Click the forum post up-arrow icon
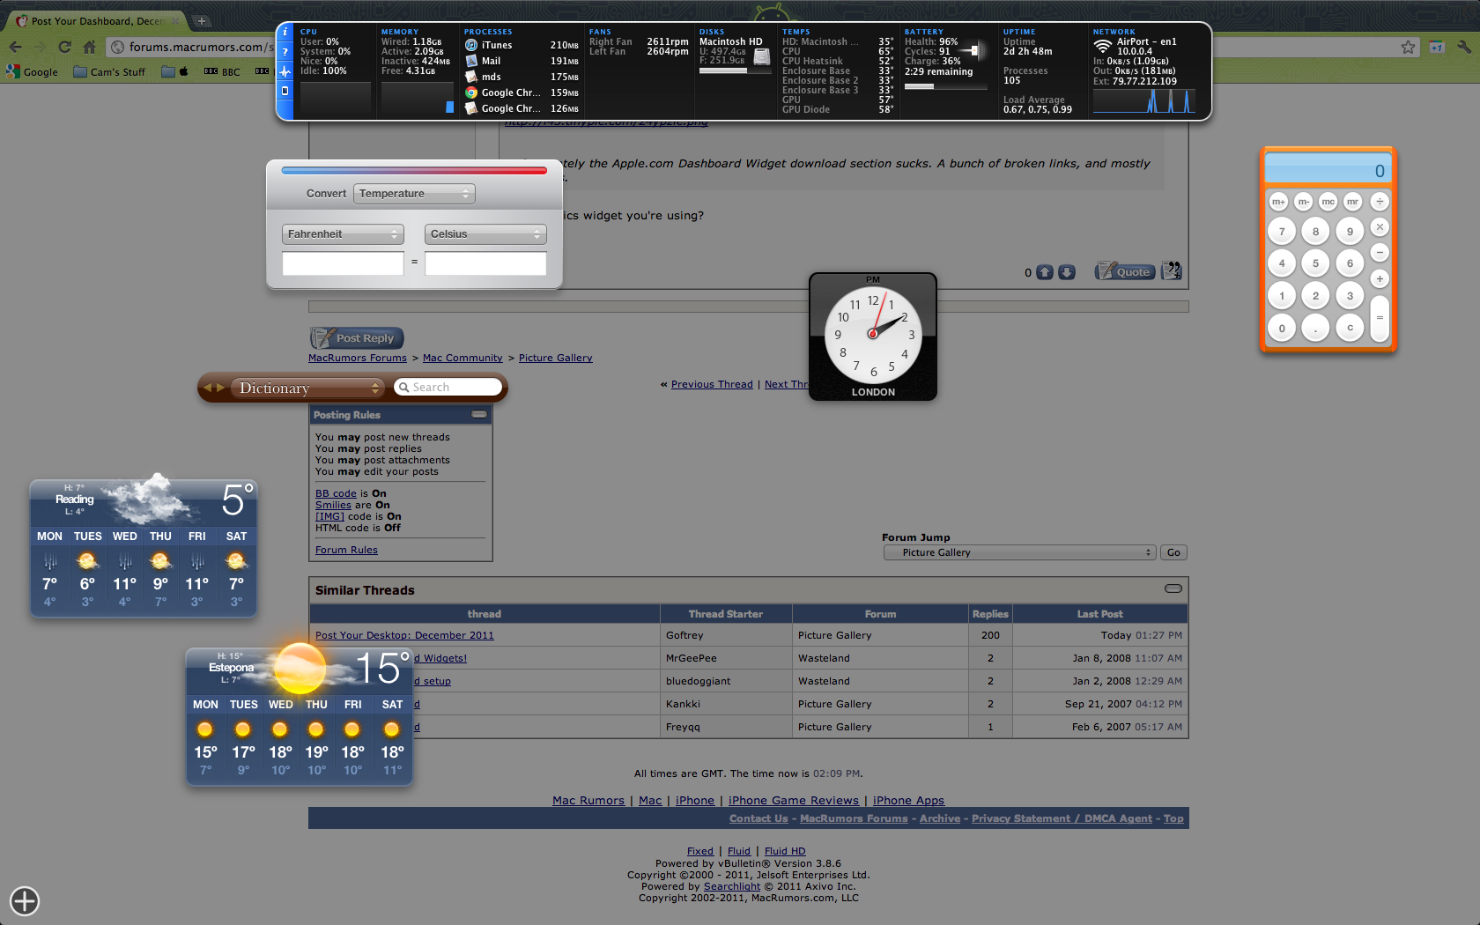 pyautogui.click(x=1045, y=272)
